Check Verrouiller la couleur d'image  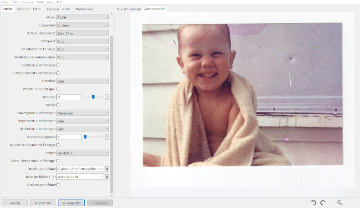[x=58, y=160]
